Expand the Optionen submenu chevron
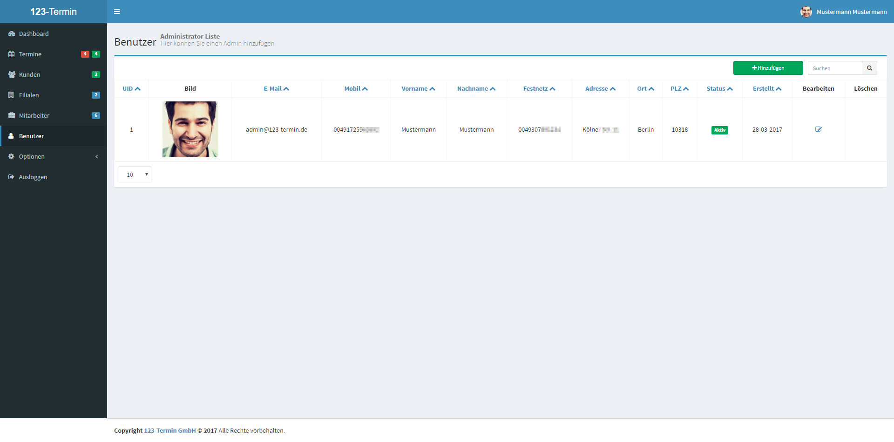The image size is (894, 442). point(97,157)
